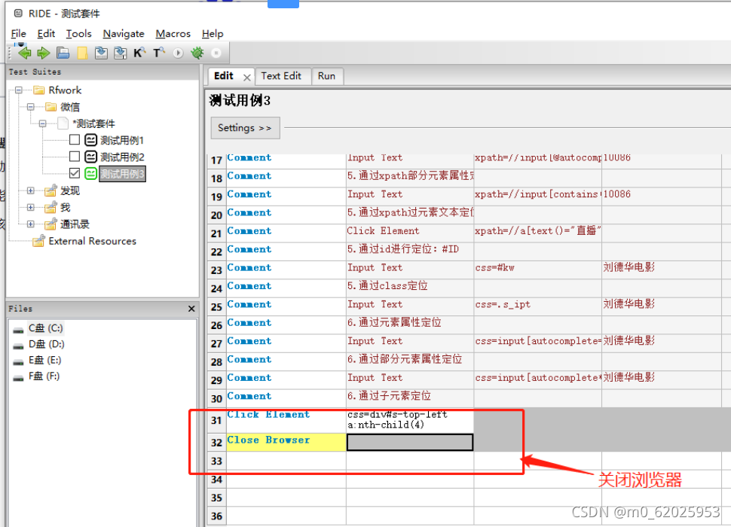
Task: Uncheck the 测试用例3 test case checkbox
Action: (x=74, y=172)
